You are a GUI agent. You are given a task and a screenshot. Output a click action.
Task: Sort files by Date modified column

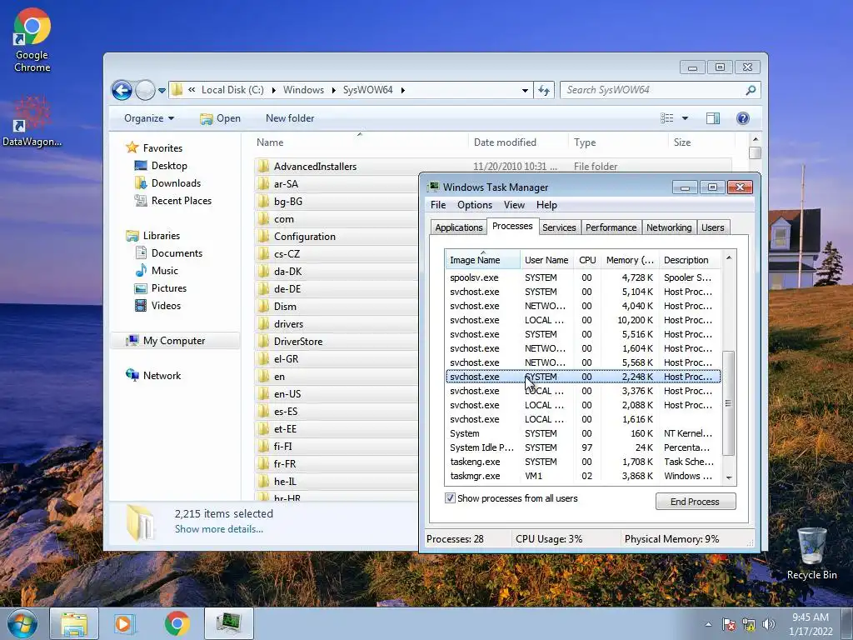pos(517,142)
